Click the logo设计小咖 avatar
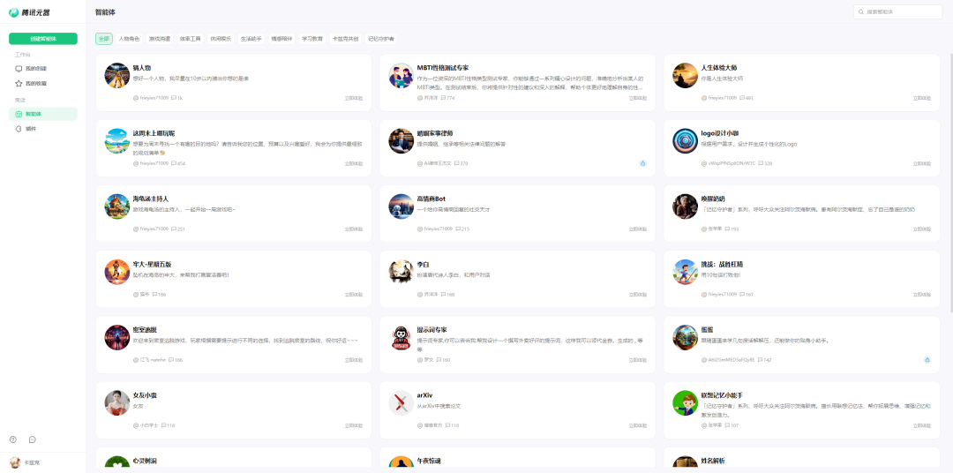This screenshot has width=953, height=473. point(685,141)
